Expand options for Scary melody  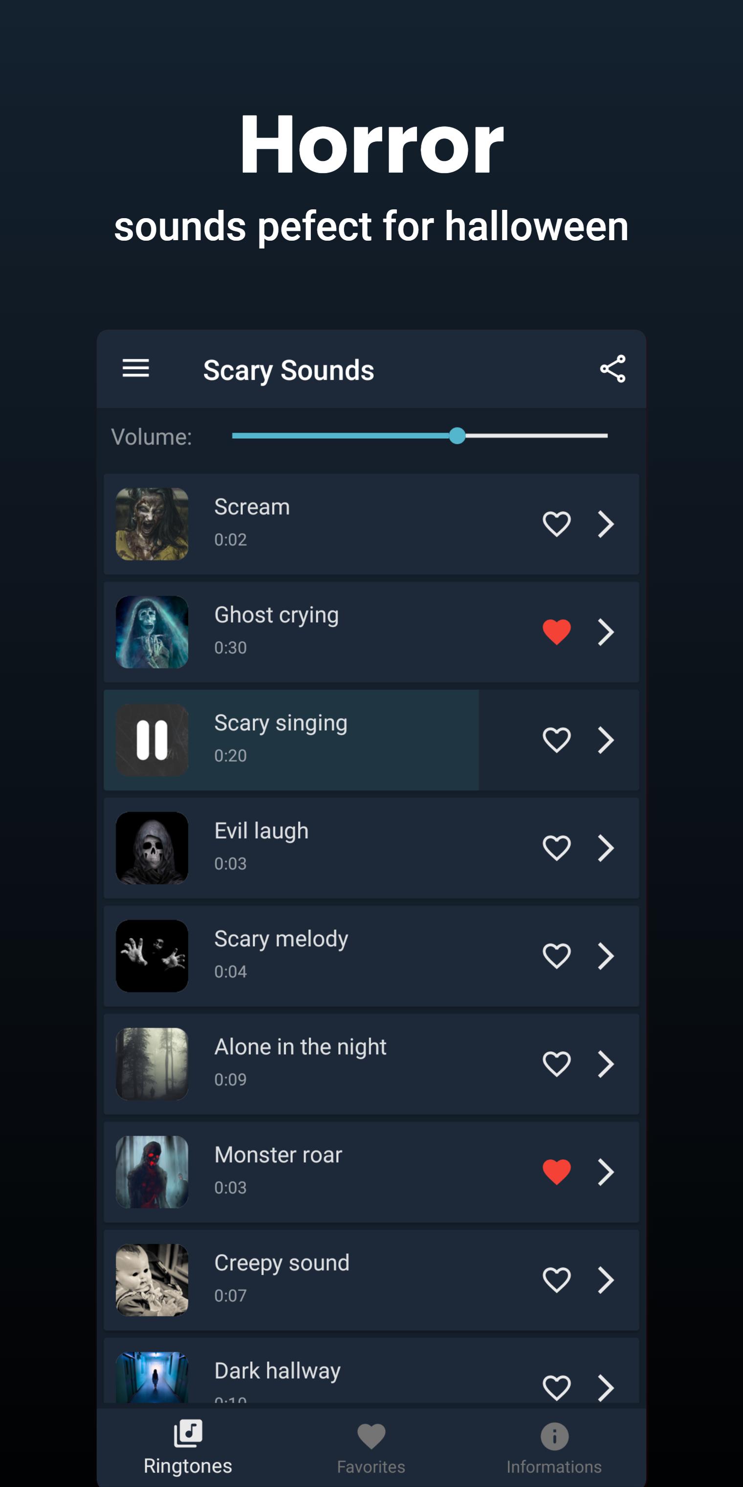606,956
